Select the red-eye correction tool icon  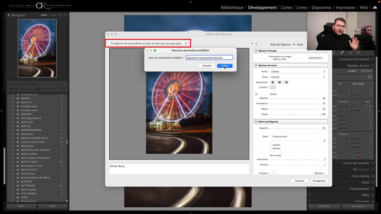[350, 53]
